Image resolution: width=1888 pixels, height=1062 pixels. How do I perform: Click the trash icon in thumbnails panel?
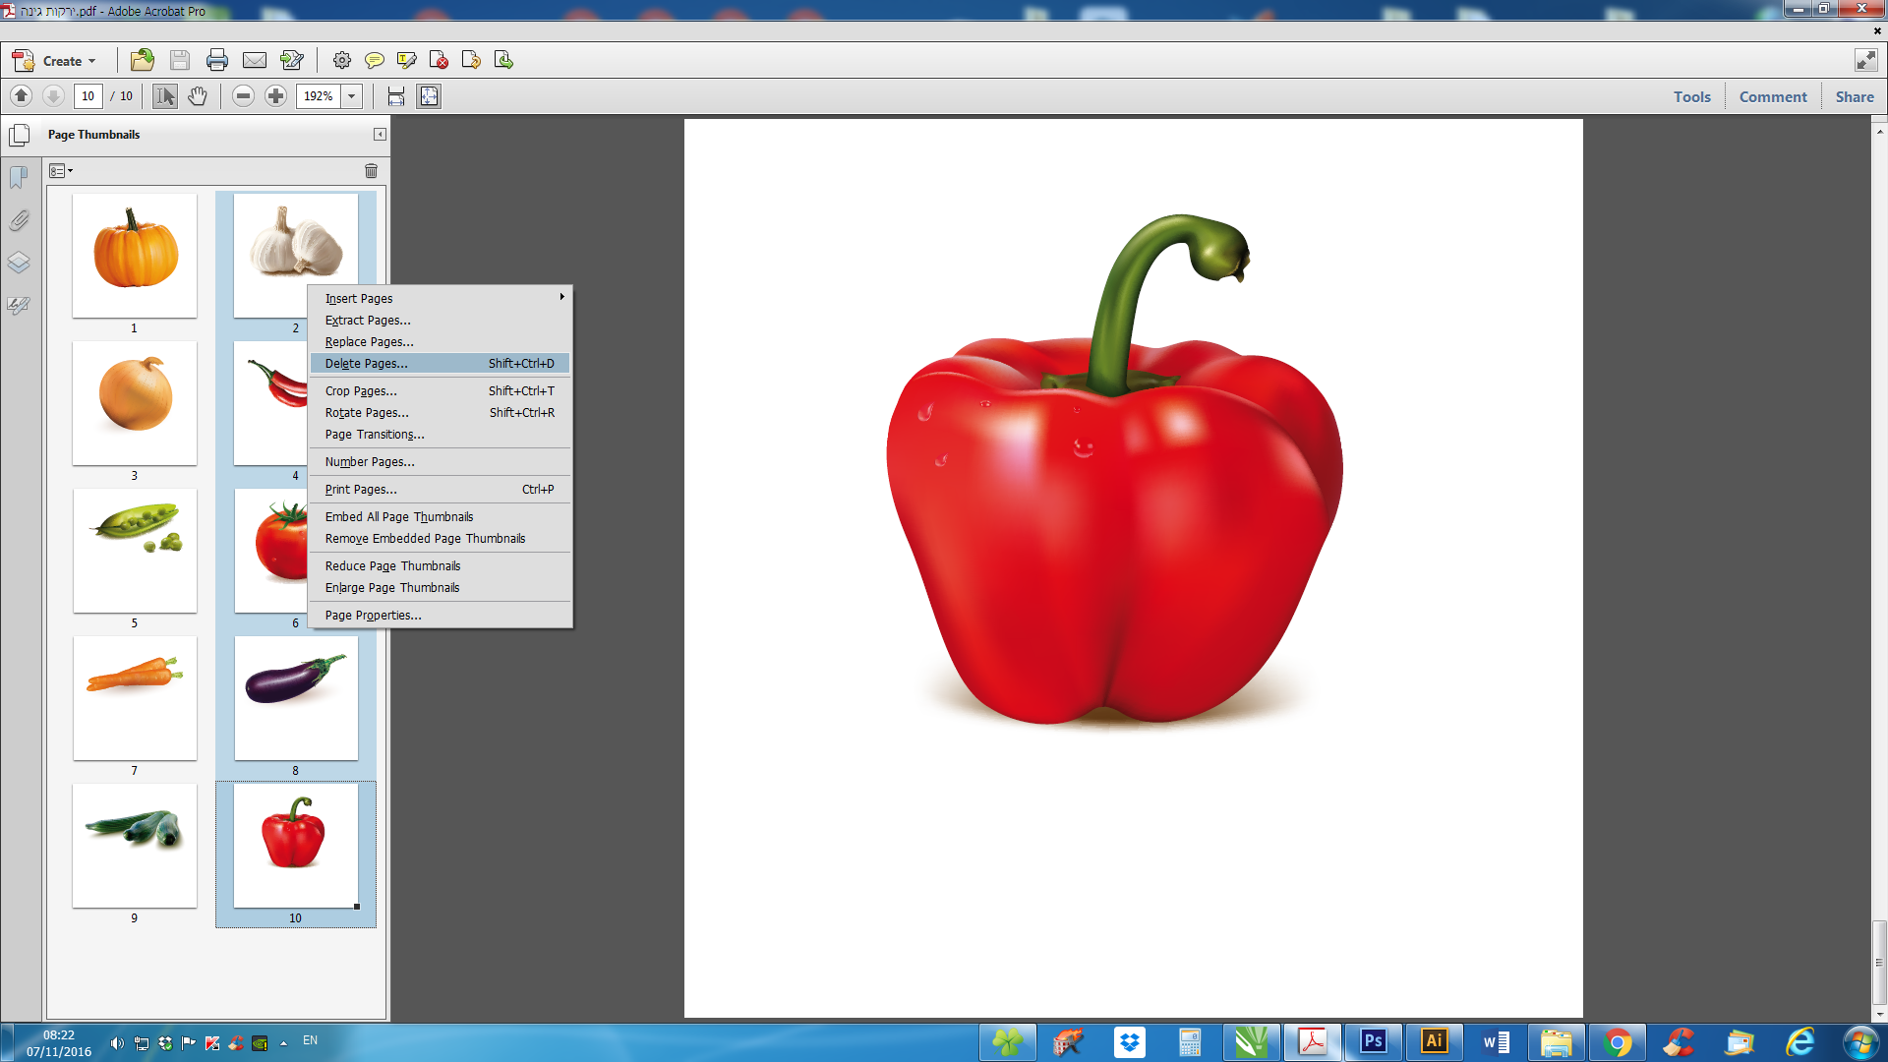click(371, 171)
